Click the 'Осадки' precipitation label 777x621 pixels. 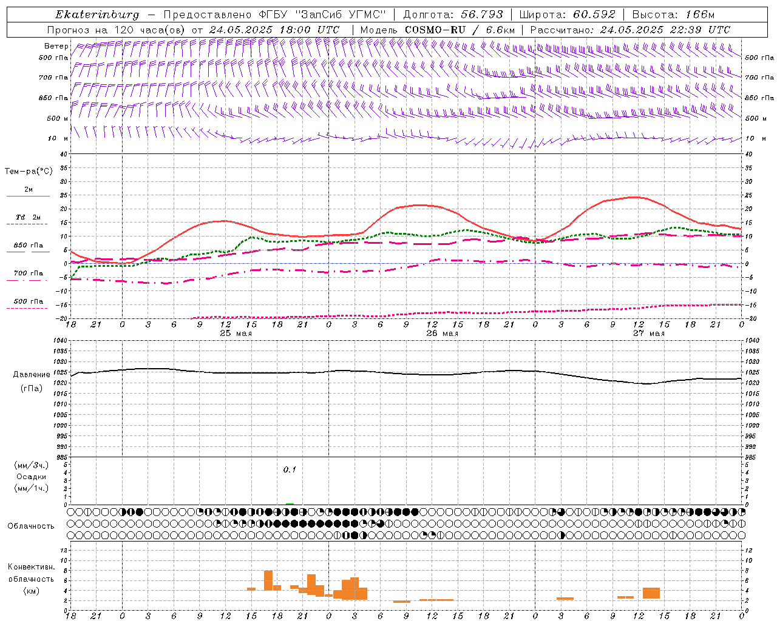pyautogui.click(x=32, y=477)
